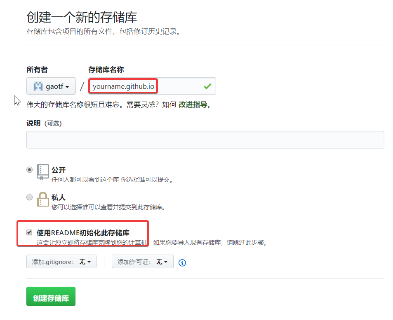The image size is (393, 320).
Task: Click the 创建一个新的存储库 heading
Action: point(82,17)
